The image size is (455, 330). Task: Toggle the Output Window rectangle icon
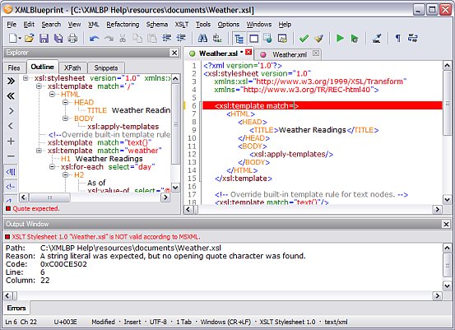(x=254, y=39)
